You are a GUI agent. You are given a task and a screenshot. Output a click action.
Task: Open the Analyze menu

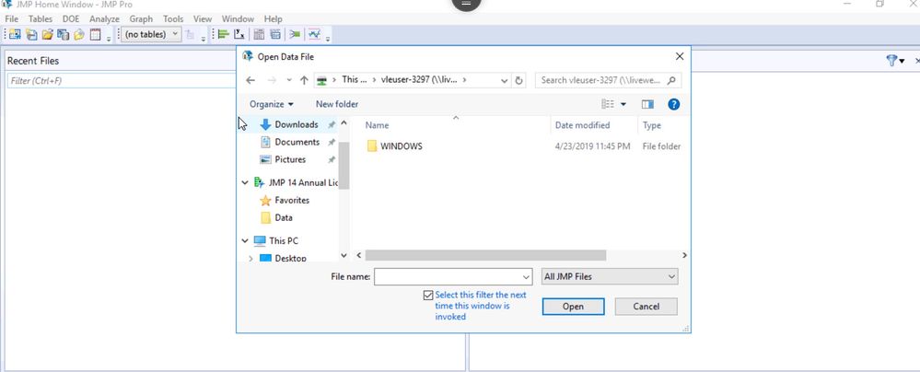coord(104,18)
